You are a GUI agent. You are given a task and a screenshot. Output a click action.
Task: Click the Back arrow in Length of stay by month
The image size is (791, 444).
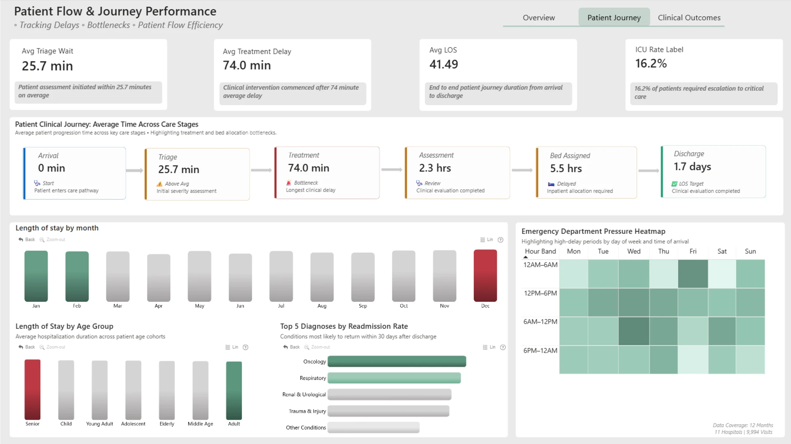point(21,240)
